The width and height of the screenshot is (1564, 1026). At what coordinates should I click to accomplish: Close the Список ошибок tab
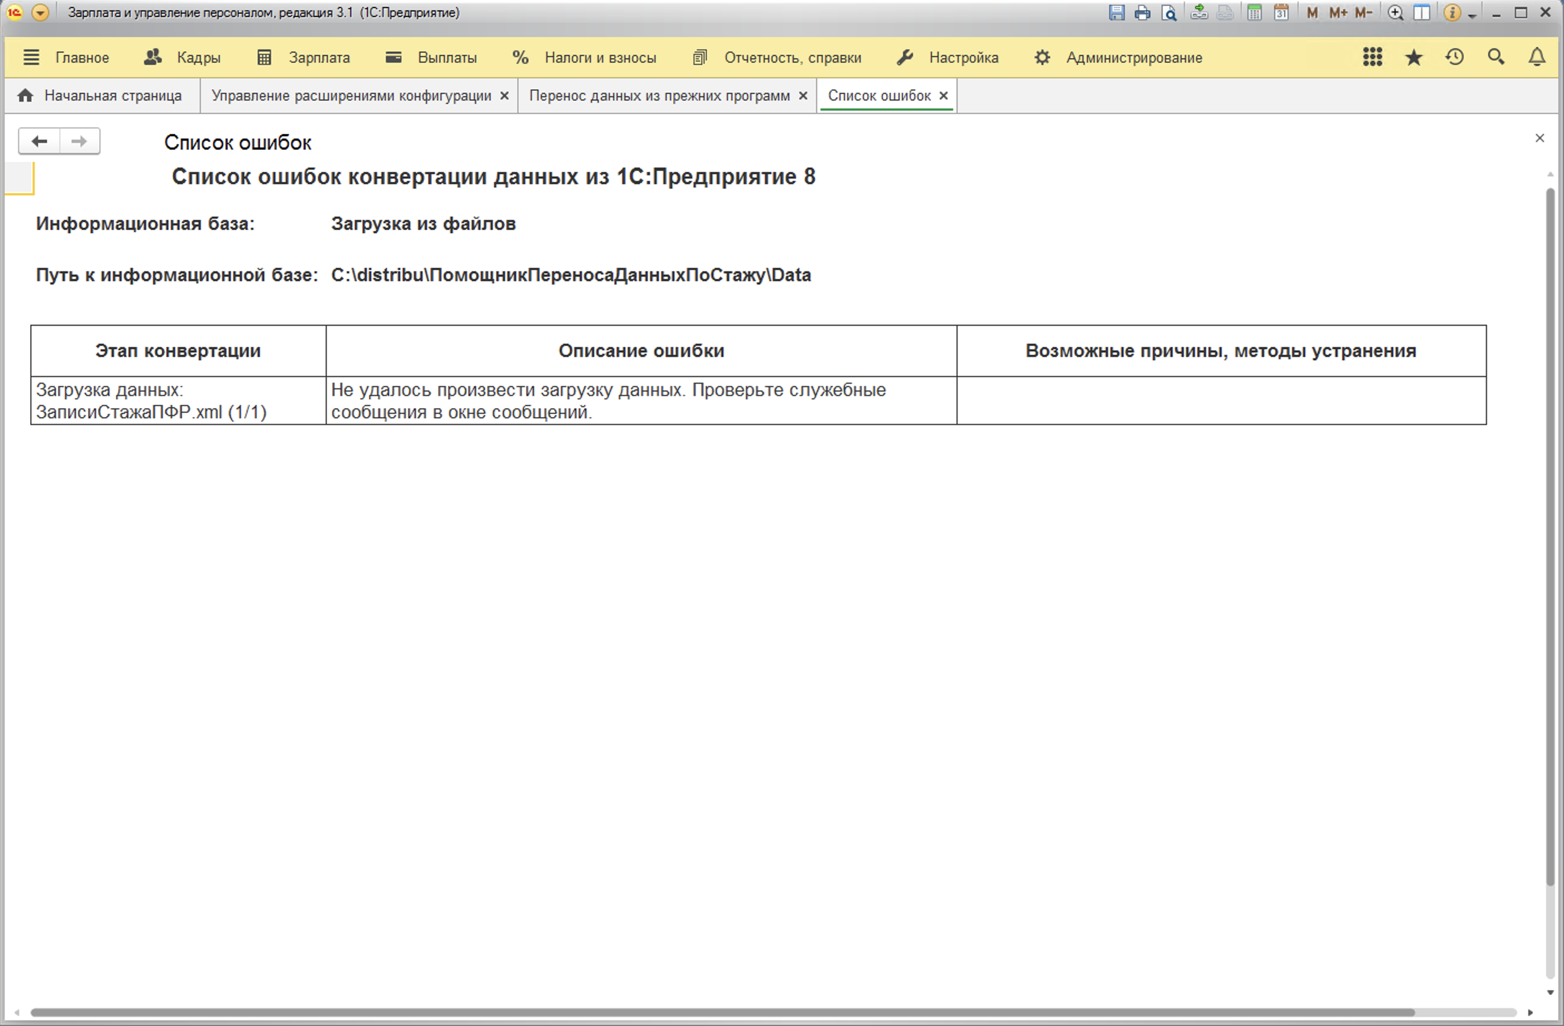(x=944, y=96)
